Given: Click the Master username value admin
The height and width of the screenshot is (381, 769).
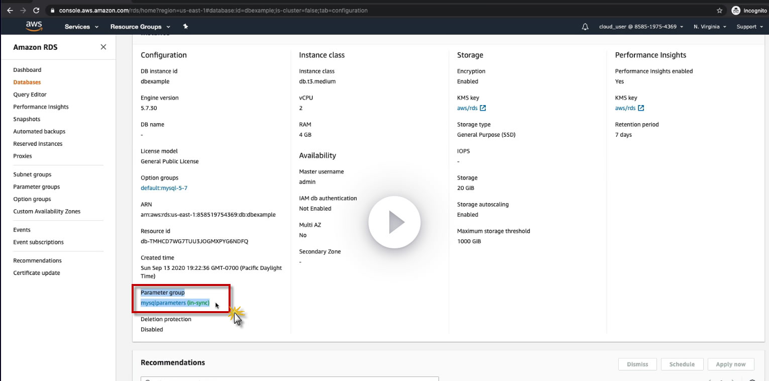Looking at the screenshot, I should pyautogui.click(x=307, y=182).
